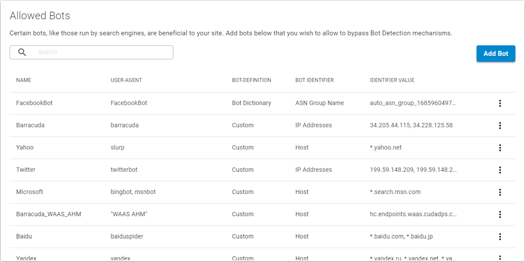This screenshot has height=262, width=525.
Task: Click the BOT IDENTIFIER column header
Action: [315, 80]
